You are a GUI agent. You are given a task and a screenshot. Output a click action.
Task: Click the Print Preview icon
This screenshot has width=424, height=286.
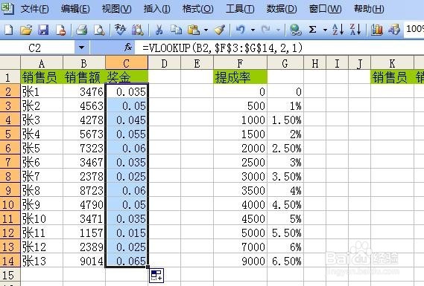[x=99, y=30]
